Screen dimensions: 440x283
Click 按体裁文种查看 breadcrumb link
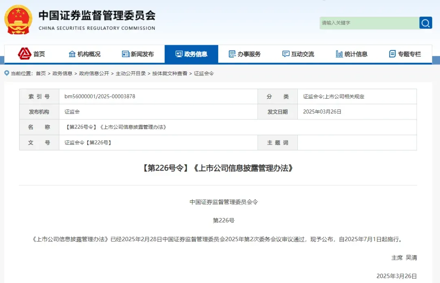click(x=170, y=73)
